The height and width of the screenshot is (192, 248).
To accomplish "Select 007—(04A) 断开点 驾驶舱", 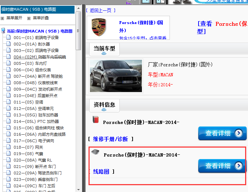I will click(38, 76).
